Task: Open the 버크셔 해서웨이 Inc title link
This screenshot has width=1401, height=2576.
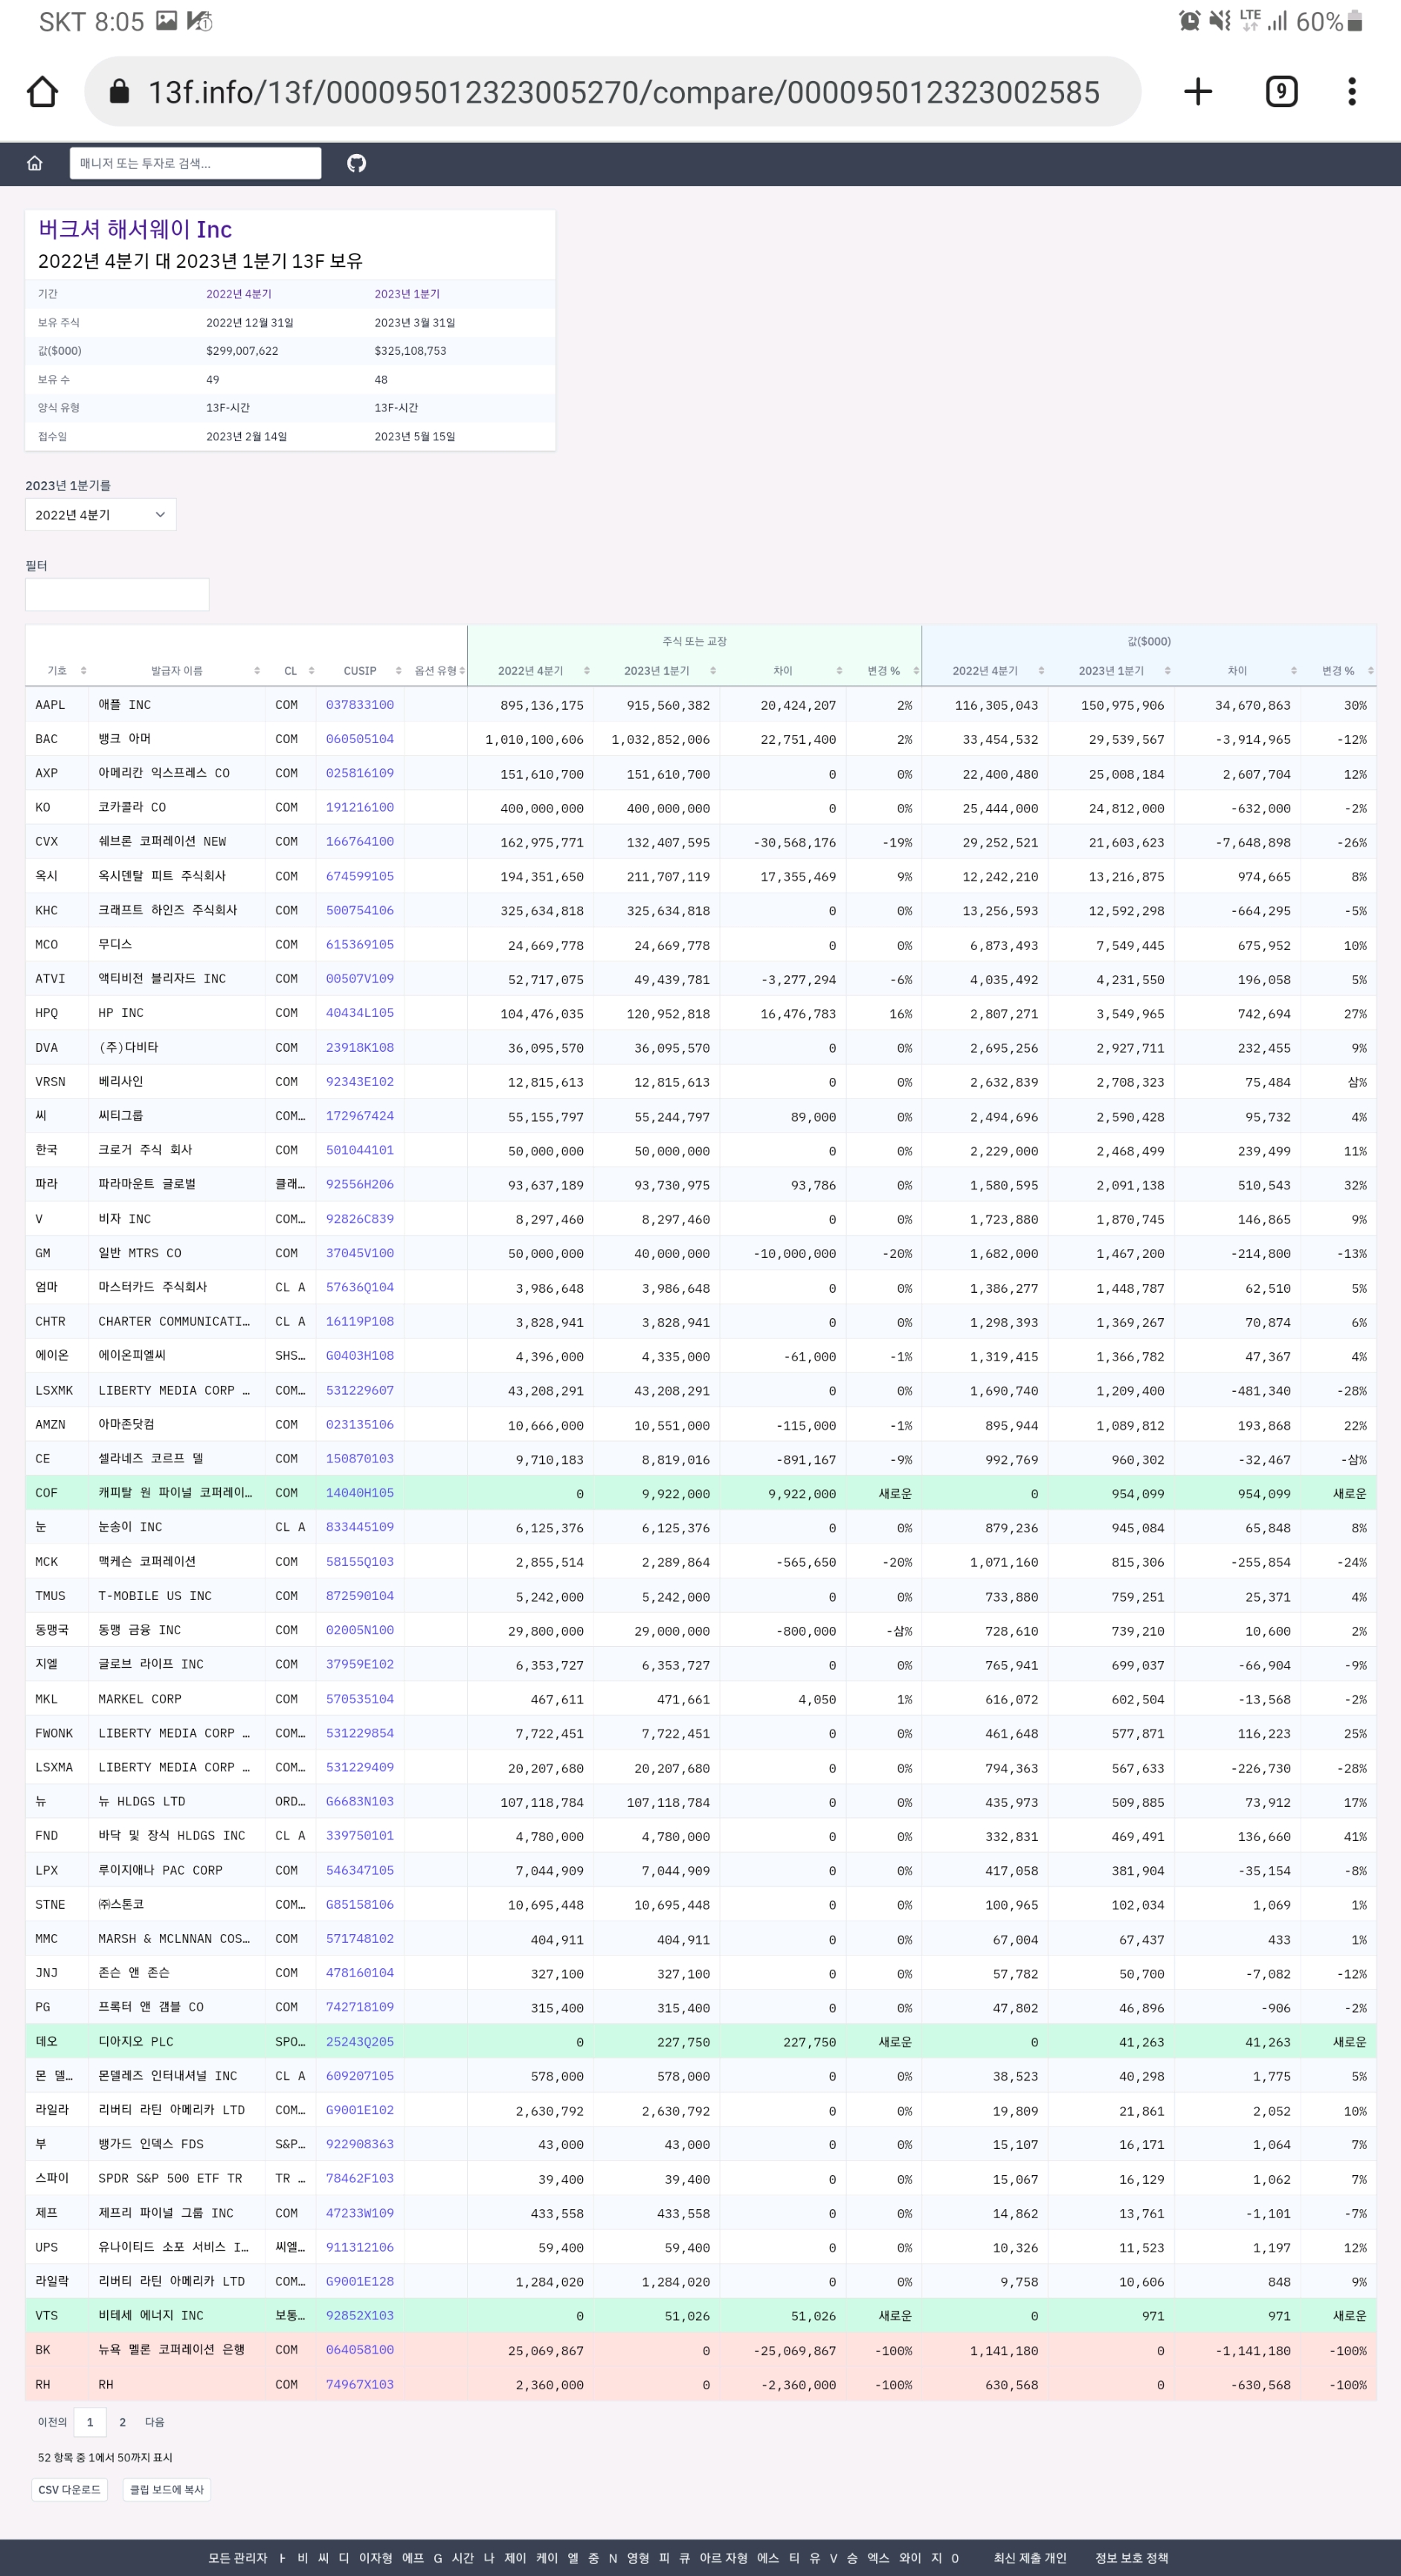Action: coord(135,229)
